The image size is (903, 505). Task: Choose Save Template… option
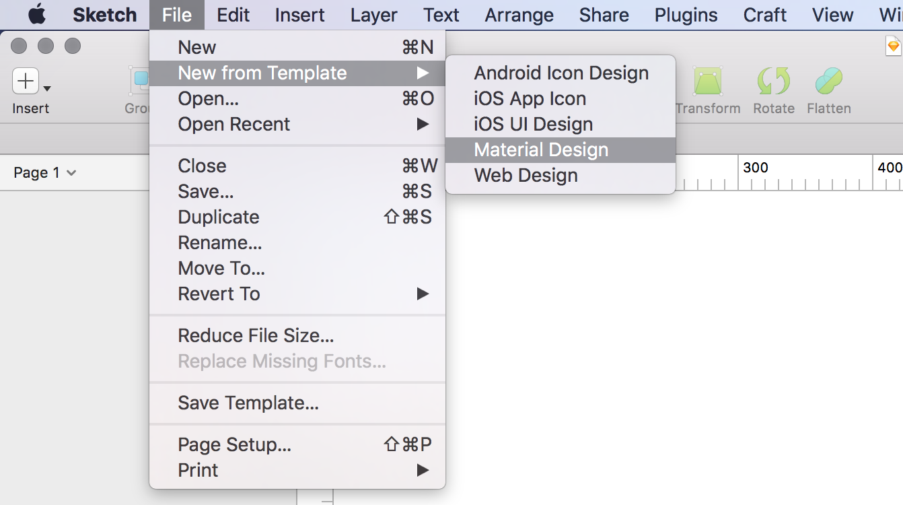[297, 403]
